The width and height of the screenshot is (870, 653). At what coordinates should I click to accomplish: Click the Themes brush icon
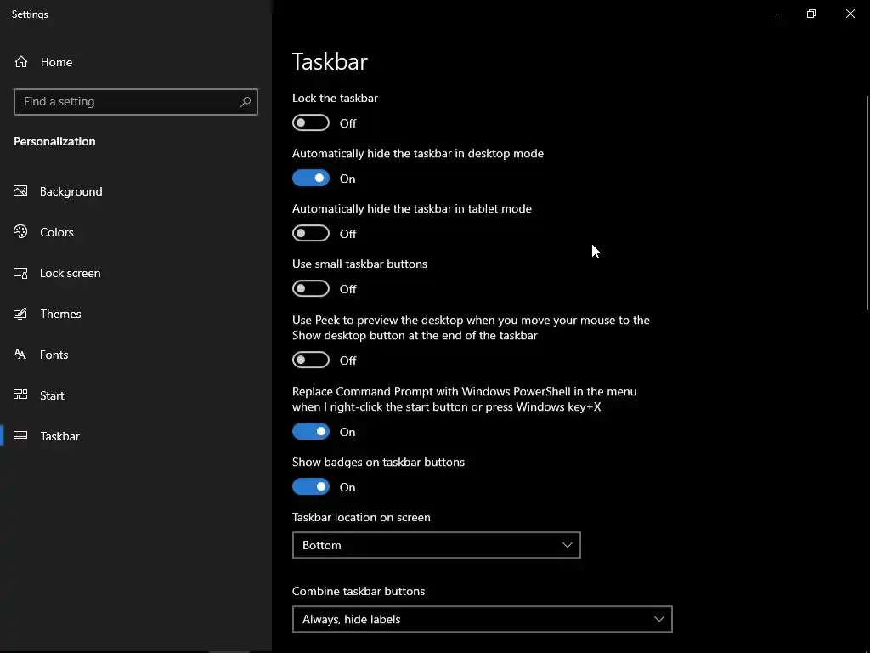coord(21,314)
